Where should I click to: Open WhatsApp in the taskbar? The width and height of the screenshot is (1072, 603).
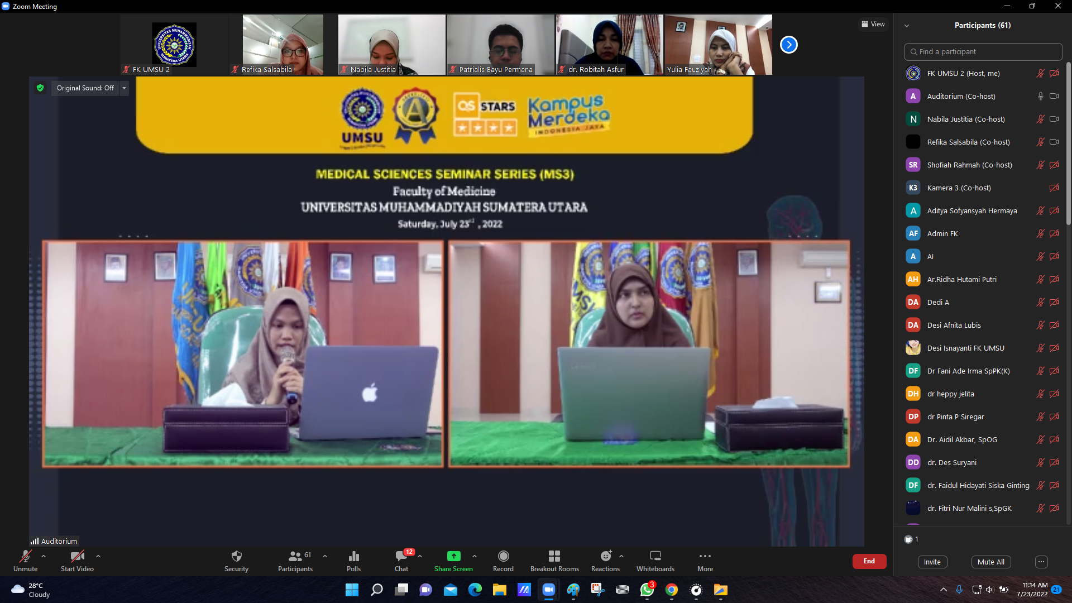[x=647, y=590]
